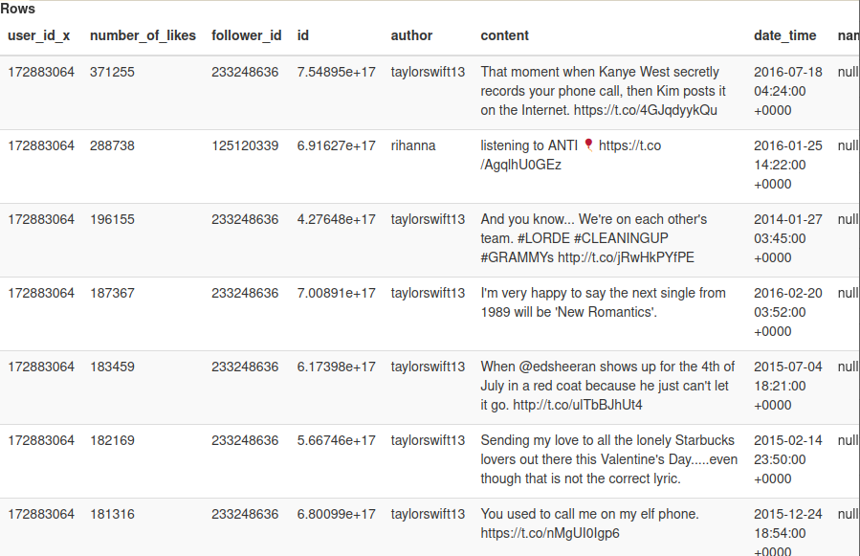Click the 125120339 follower_id cell

point(245,145)
